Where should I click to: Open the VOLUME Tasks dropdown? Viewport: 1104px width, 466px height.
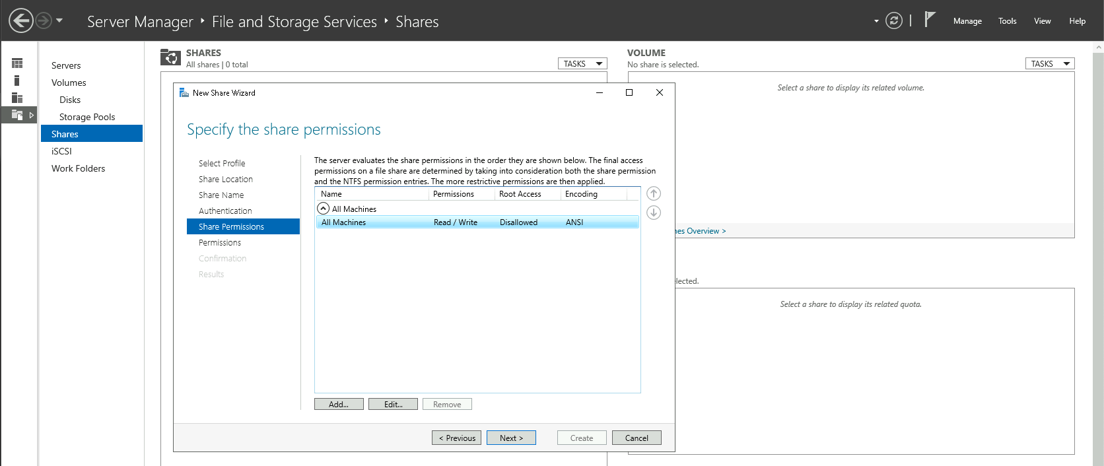click(x=1049, y=64)
